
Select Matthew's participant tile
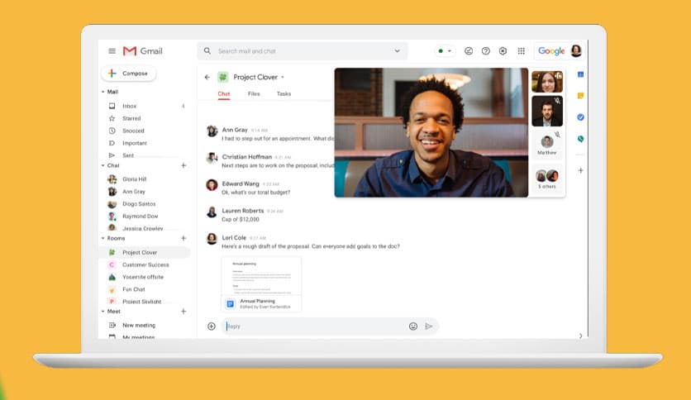pos(547,145)
